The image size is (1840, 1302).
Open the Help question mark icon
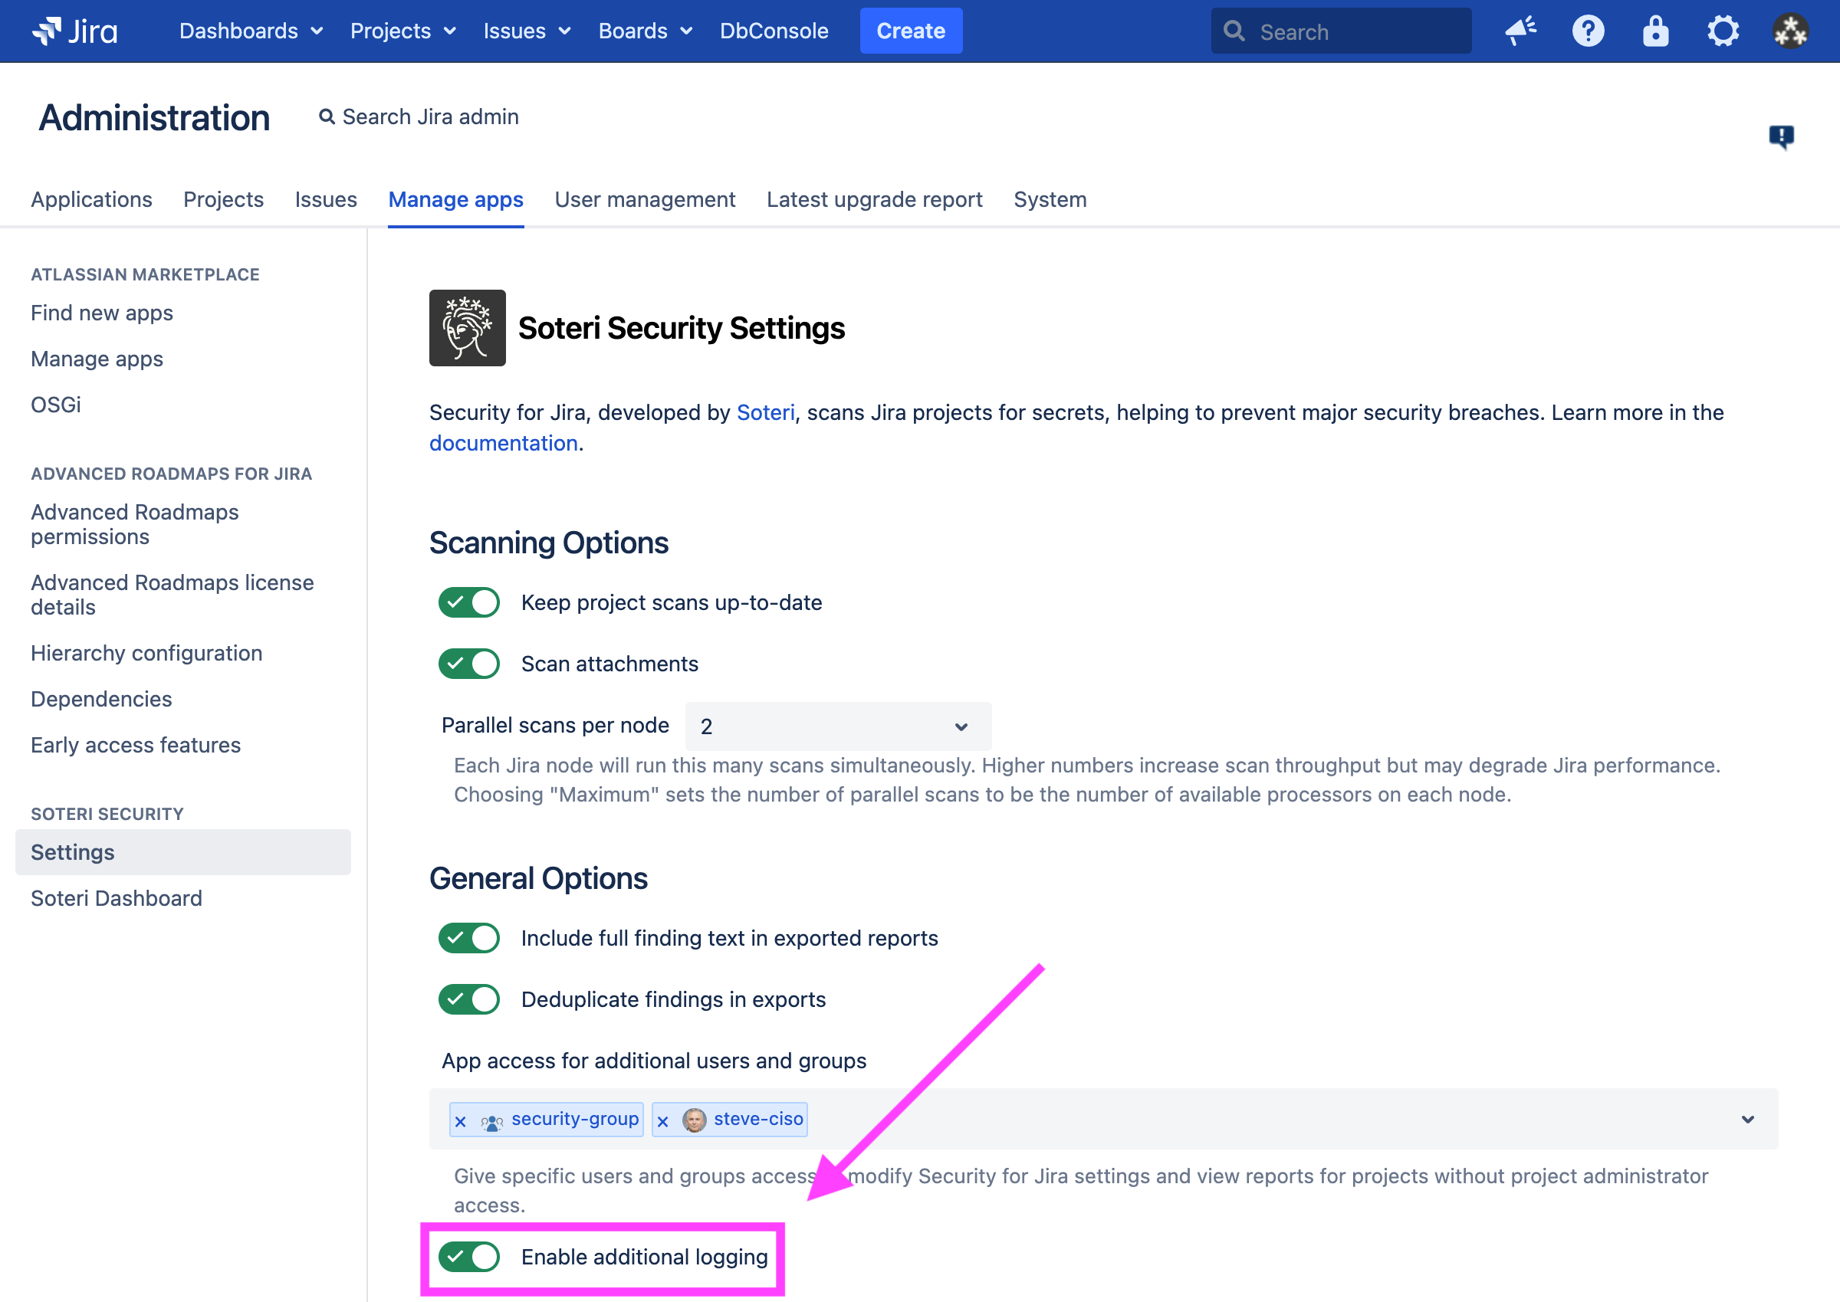[1587, 31]
